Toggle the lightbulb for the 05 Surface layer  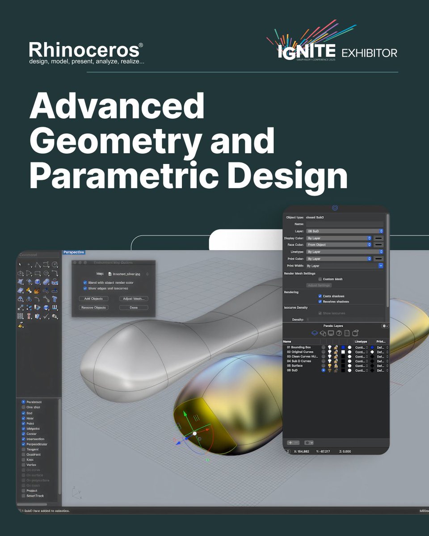pos(329,365)
